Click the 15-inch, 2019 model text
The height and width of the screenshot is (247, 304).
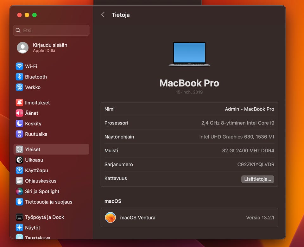click(189, 92)
